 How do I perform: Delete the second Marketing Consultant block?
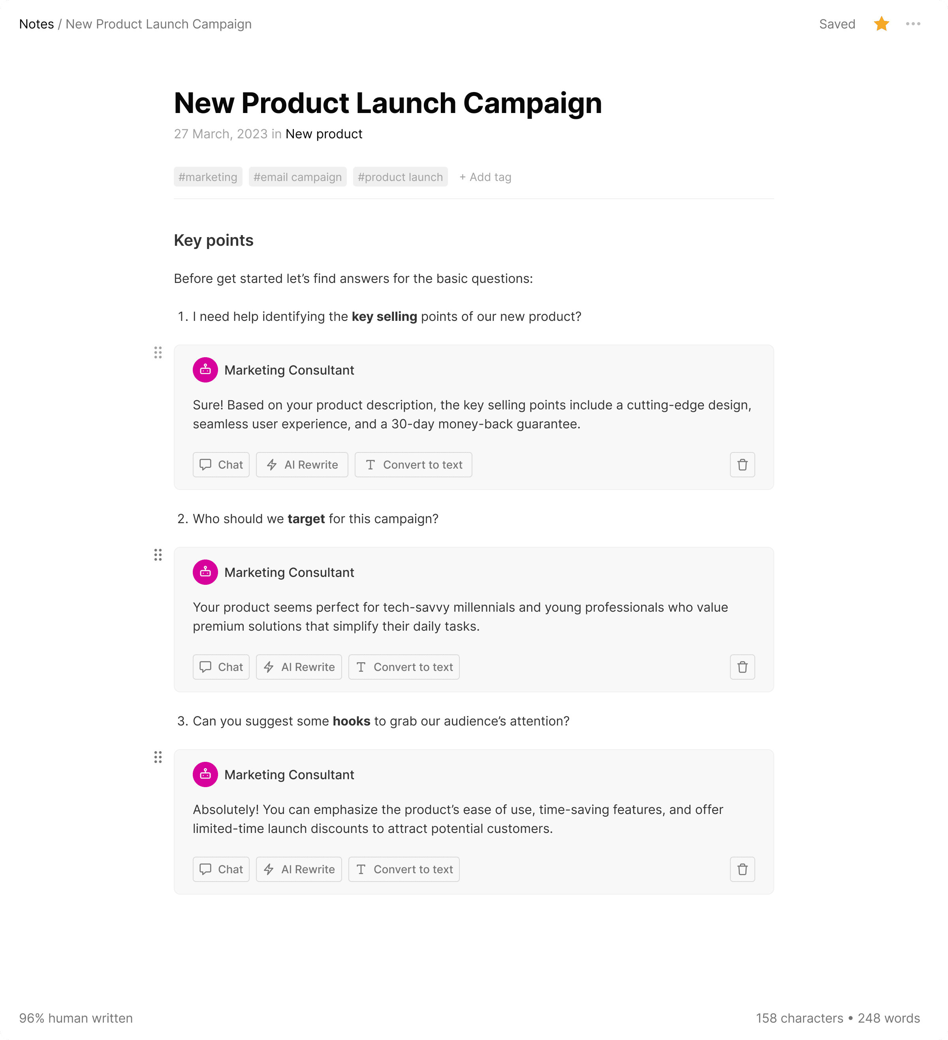742,667
